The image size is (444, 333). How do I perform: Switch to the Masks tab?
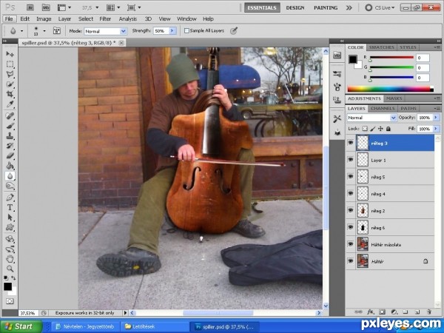click(394, 98)
